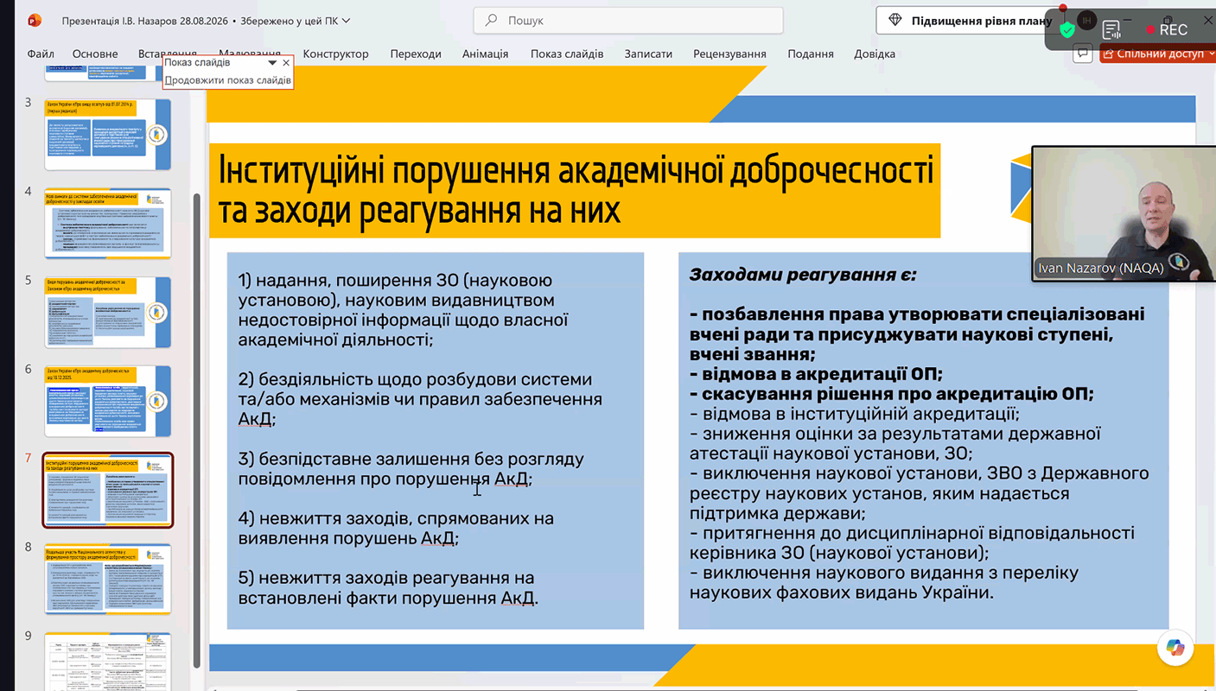Open the Copilot icon at bottom right
This screenshot has width=1216, height=691.
tap(1175, 647)
